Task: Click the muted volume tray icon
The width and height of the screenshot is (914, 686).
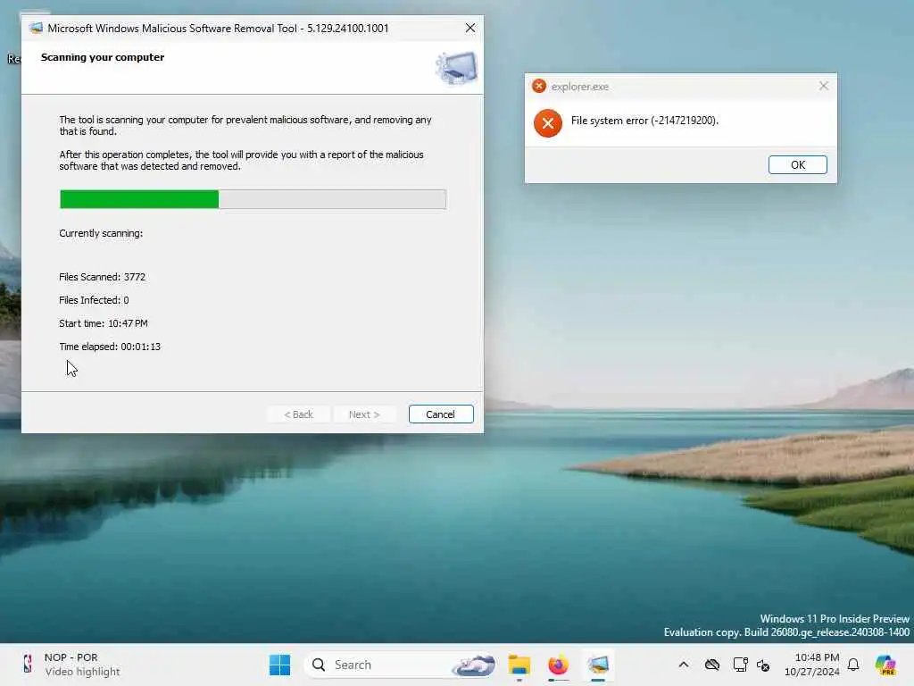Action: [763, 665]
